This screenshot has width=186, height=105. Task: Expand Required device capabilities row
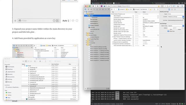[113, 42]
